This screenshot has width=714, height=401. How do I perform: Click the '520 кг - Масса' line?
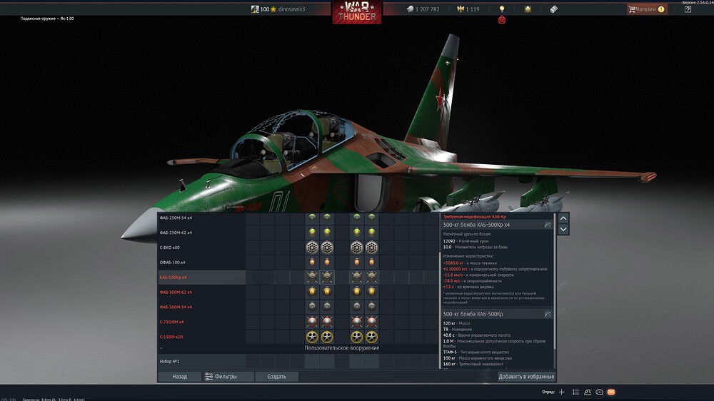coord(456,323)
